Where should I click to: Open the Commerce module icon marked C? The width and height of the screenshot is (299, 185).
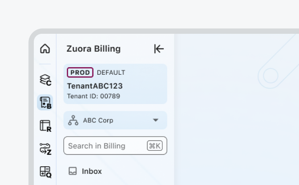click(x=45, y=80)
